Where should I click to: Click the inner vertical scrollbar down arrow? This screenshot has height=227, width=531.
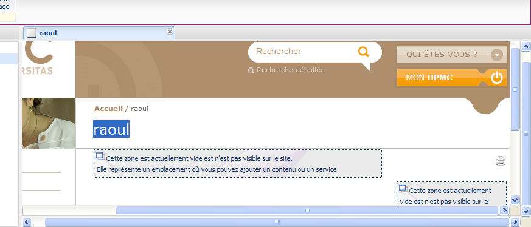515,200
